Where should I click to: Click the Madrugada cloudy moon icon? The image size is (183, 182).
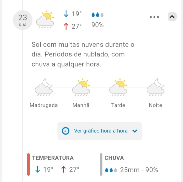coord(44,87)
